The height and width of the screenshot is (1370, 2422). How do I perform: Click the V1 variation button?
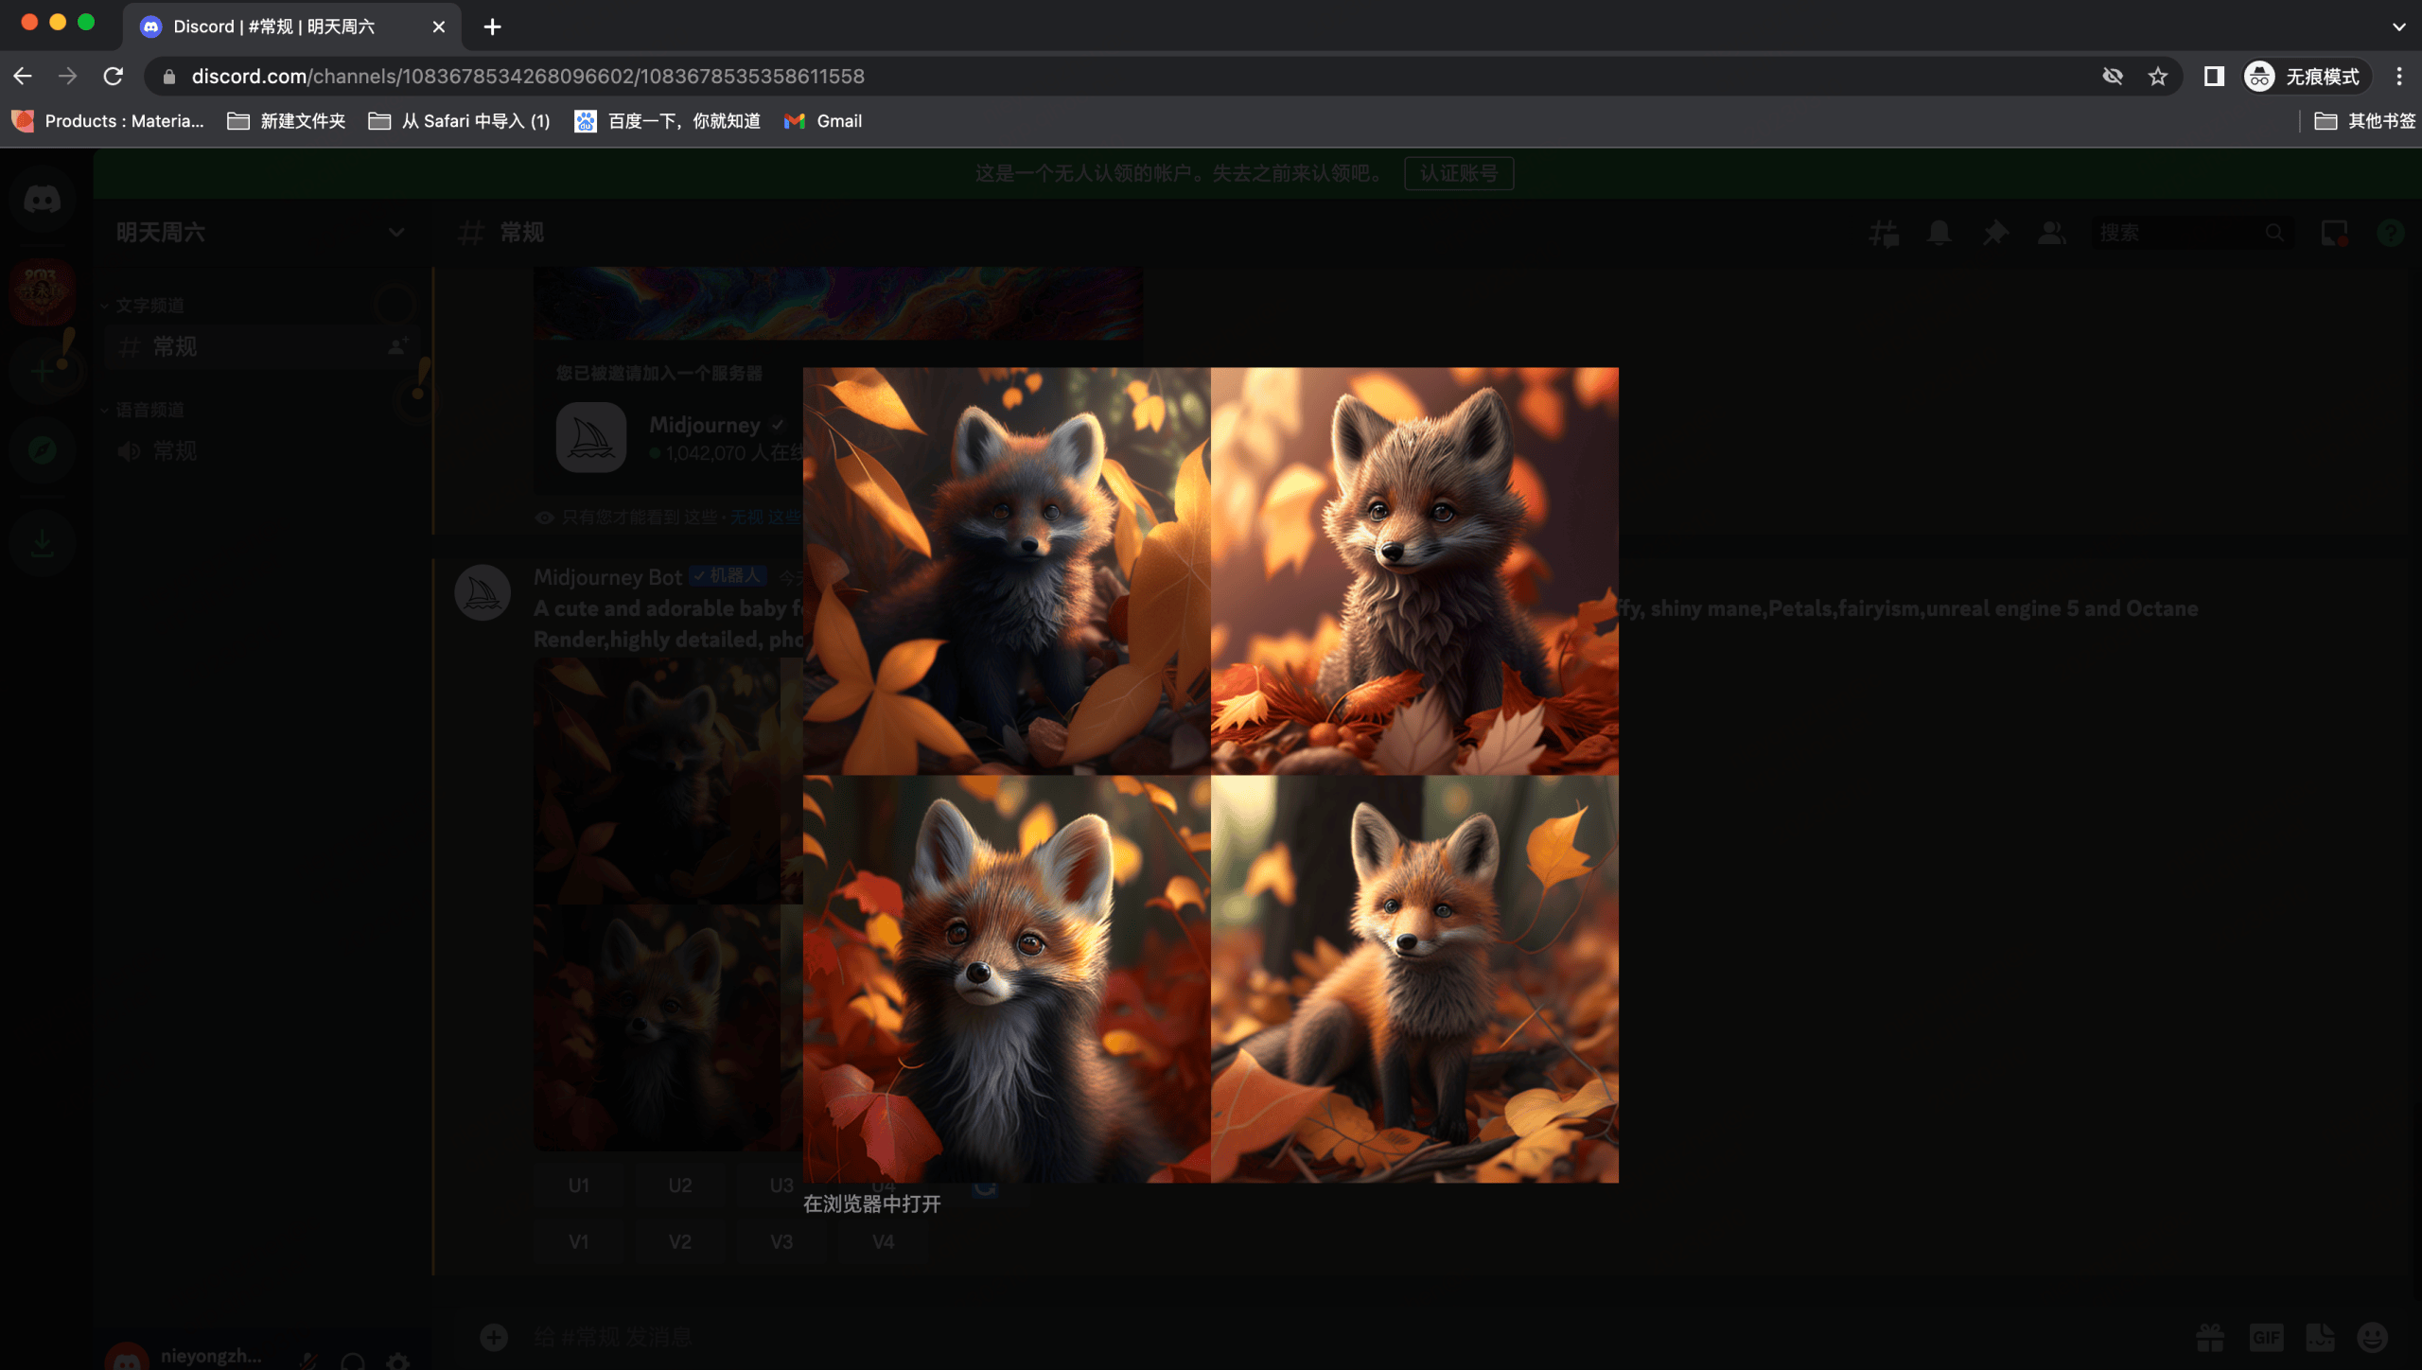click(579, 1241)
